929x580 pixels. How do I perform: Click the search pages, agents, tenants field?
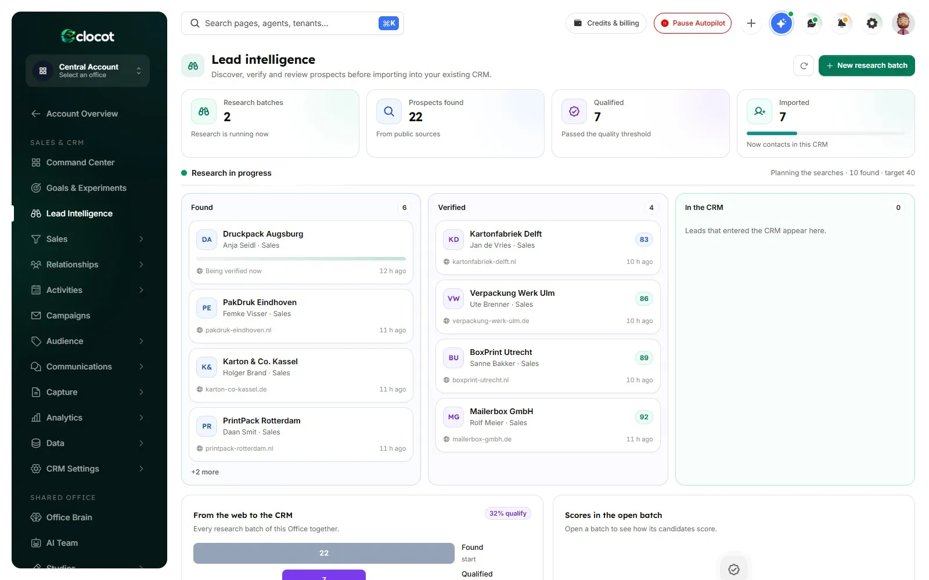(x=293, y=23)
